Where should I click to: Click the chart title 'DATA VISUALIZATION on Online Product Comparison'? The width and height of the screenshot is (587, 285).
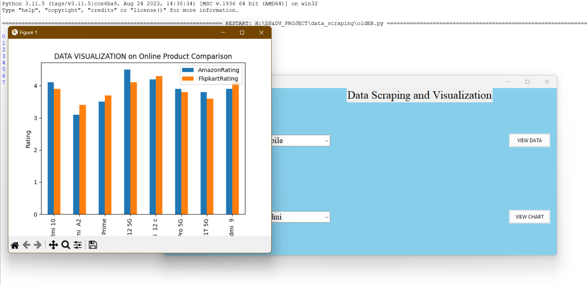coord(143,56)
